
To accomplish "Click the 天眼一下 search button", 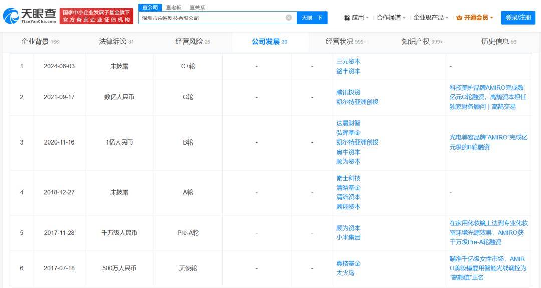I will (312, 17).
